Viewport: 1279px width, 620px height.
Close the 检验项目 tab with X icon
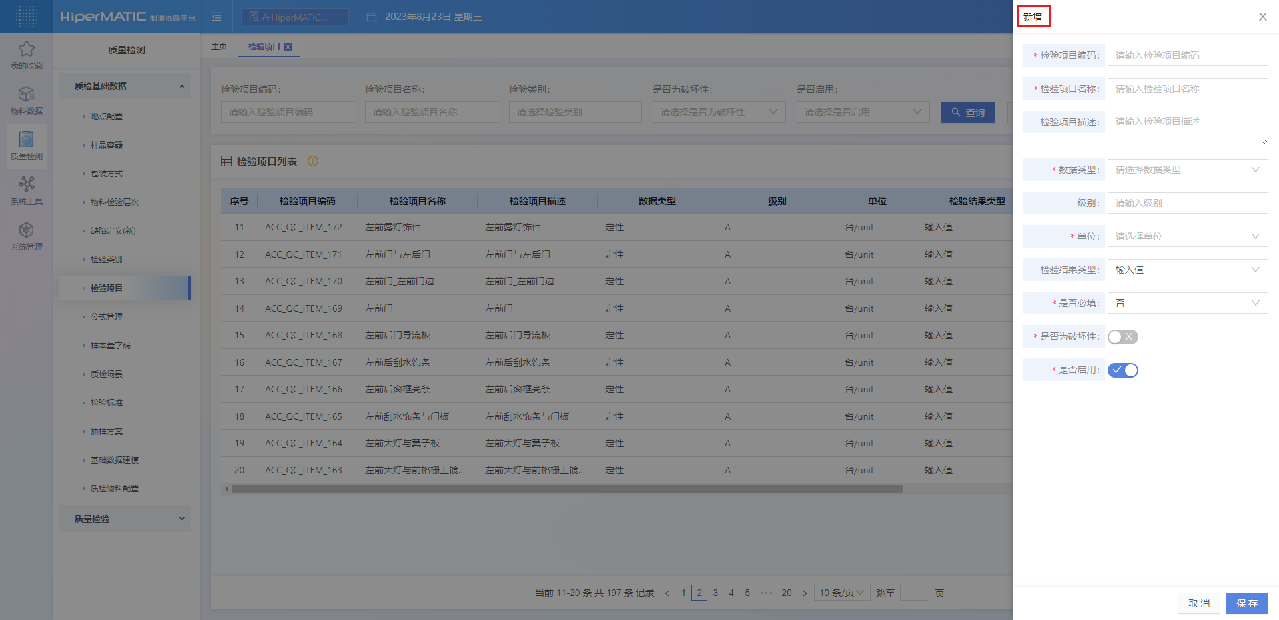288,47
